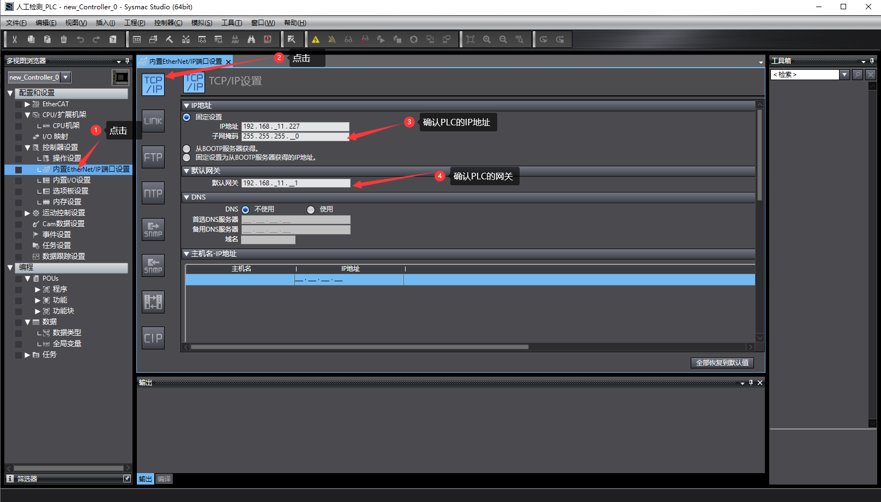Click the 默认网关 address input field
The height and width of the screenshot is (502, 881).
[295, 183]
